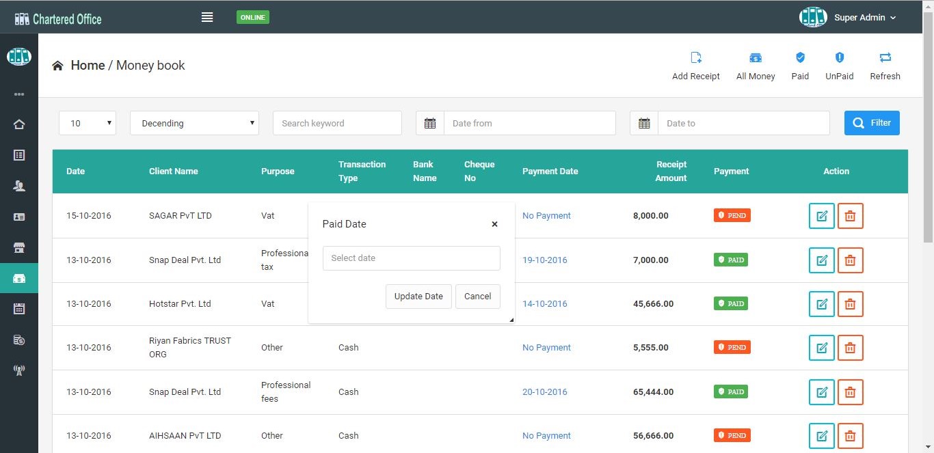Open calendar icon beside Date to
This screenshot has height=453, width=934.
644,123
